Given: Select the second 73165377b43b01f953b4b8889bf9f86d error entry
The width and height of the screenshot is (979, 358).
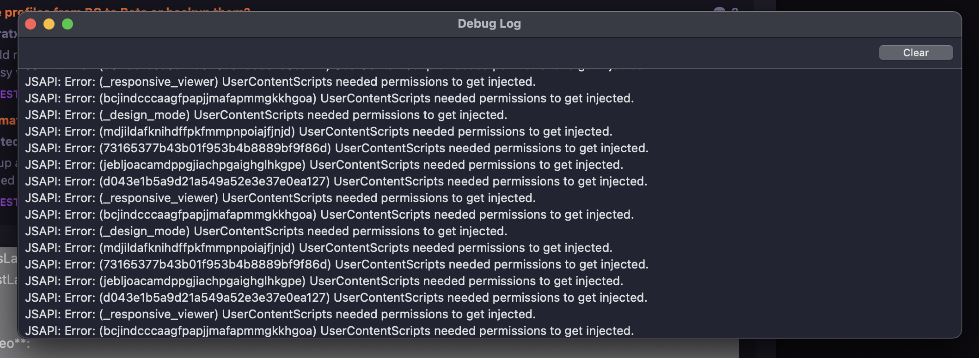Looking at the screenshot, I should click(x=337, y=265).
